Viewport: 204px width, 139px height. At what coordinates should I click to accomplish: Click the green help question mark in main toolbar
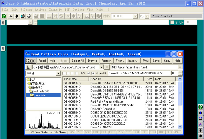4,16
